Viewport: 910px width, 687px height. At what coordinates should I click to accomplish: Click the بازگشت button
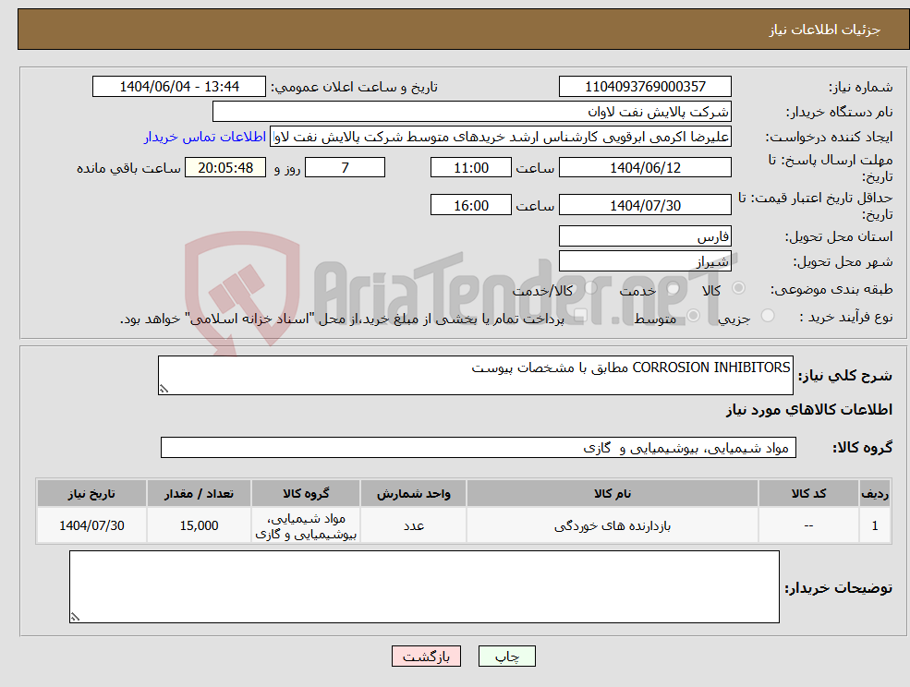(426, 656)
